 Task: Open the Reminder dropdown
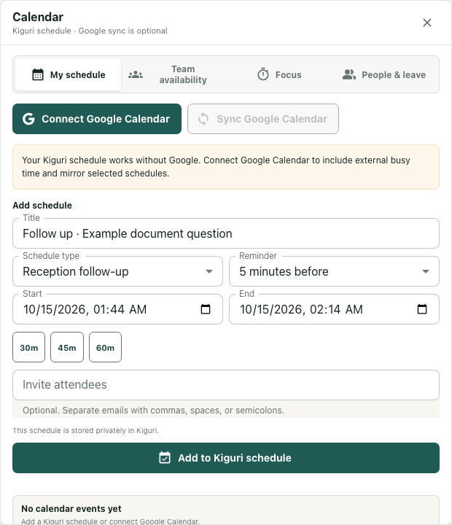coord(334,271)
